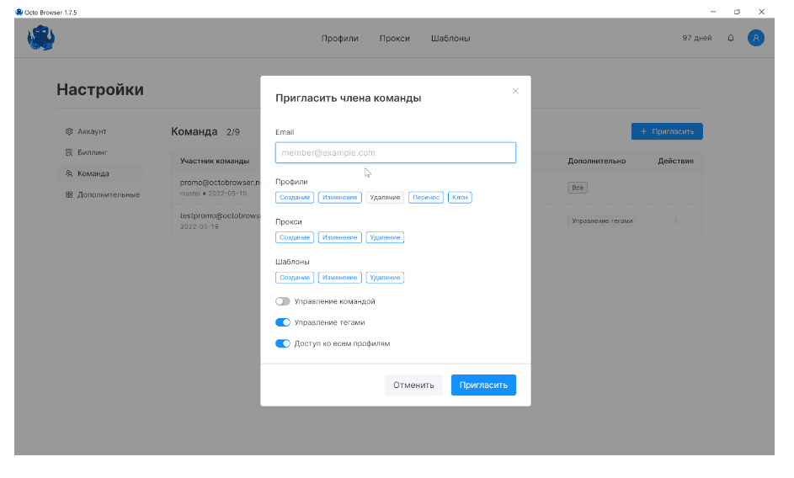Toggle Профили Перенос permission tag
The width and height of the screenshot is (794, 478).
pos(426,198)
